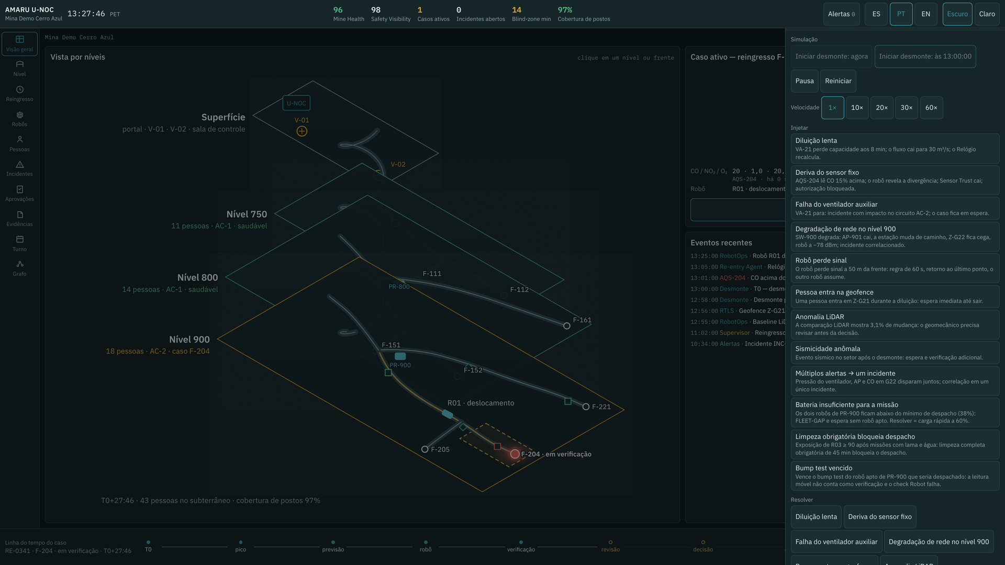Select the U-NOC building on Superfície
This screenshot has height=565, width=1005.
click(296, 103)
